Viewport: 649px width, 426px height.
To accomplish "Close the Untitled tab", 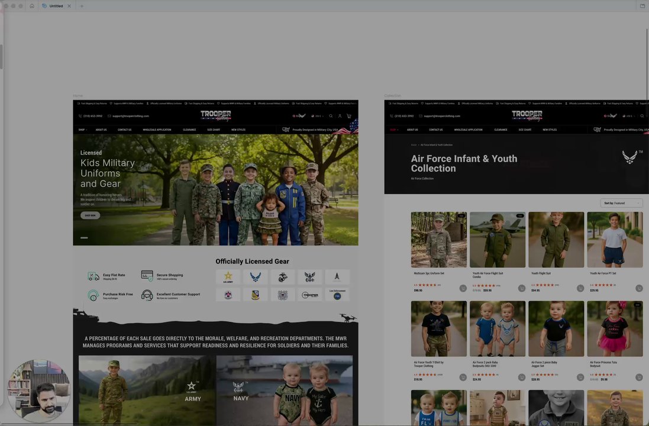I will [x=69, y=6].
